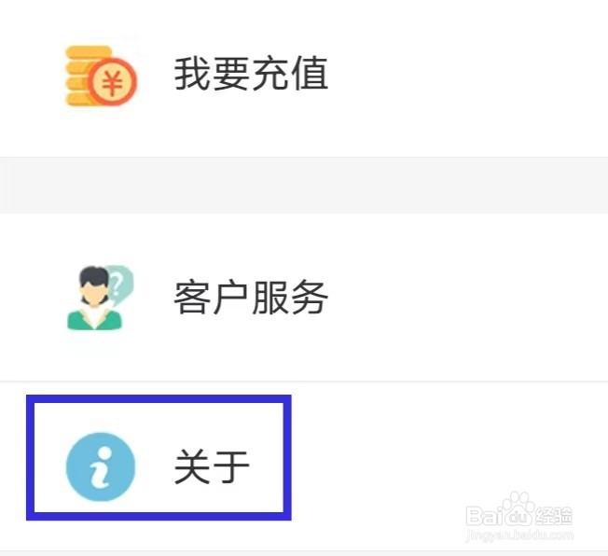Click the gray divider band between sections
Viewport: 608px width, 556px height.
(304, 185)
